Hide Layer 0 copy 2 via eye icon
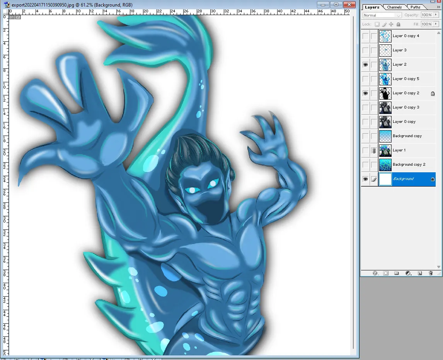The image size is (443, 360). pos(365,93)
